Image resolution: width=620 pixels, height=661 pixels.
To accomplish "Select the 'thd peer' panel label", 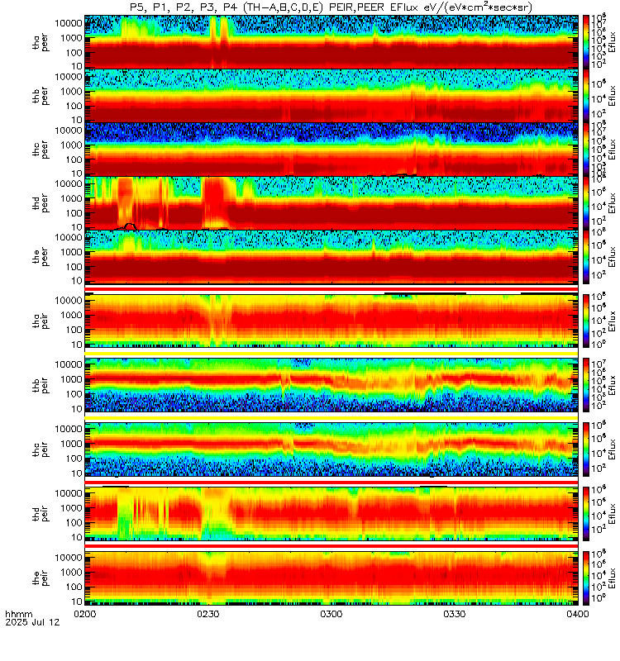I will pyautogui.click(x=41, y=203).
